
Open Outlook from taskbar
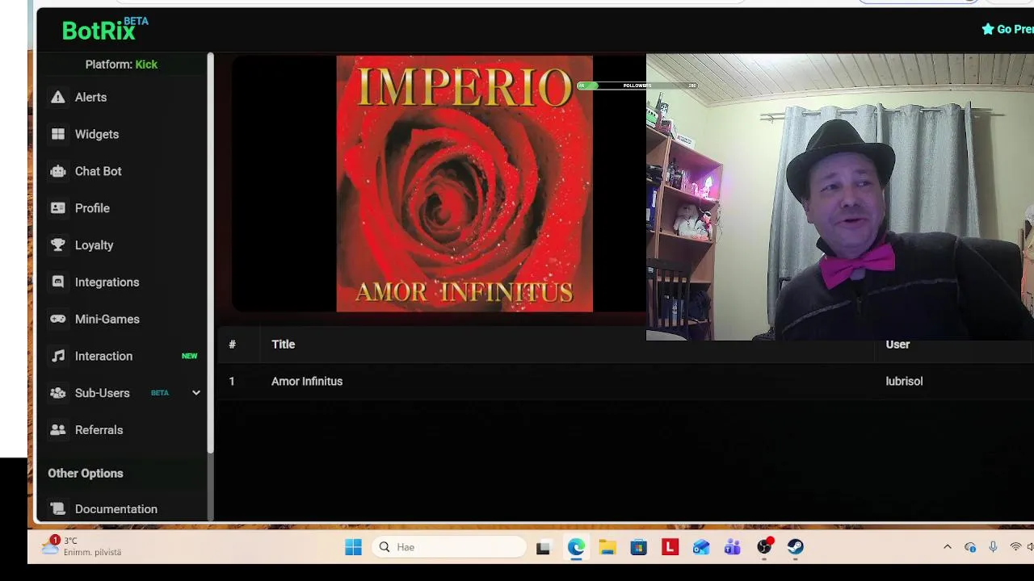pos(701,547)
